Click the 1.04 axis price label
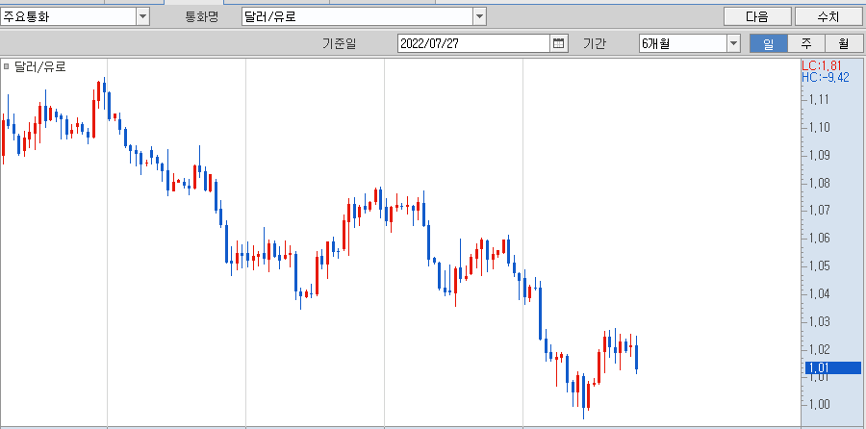This screenshot has height=429, width=866. pyautogui.click(x=819, y=293)
